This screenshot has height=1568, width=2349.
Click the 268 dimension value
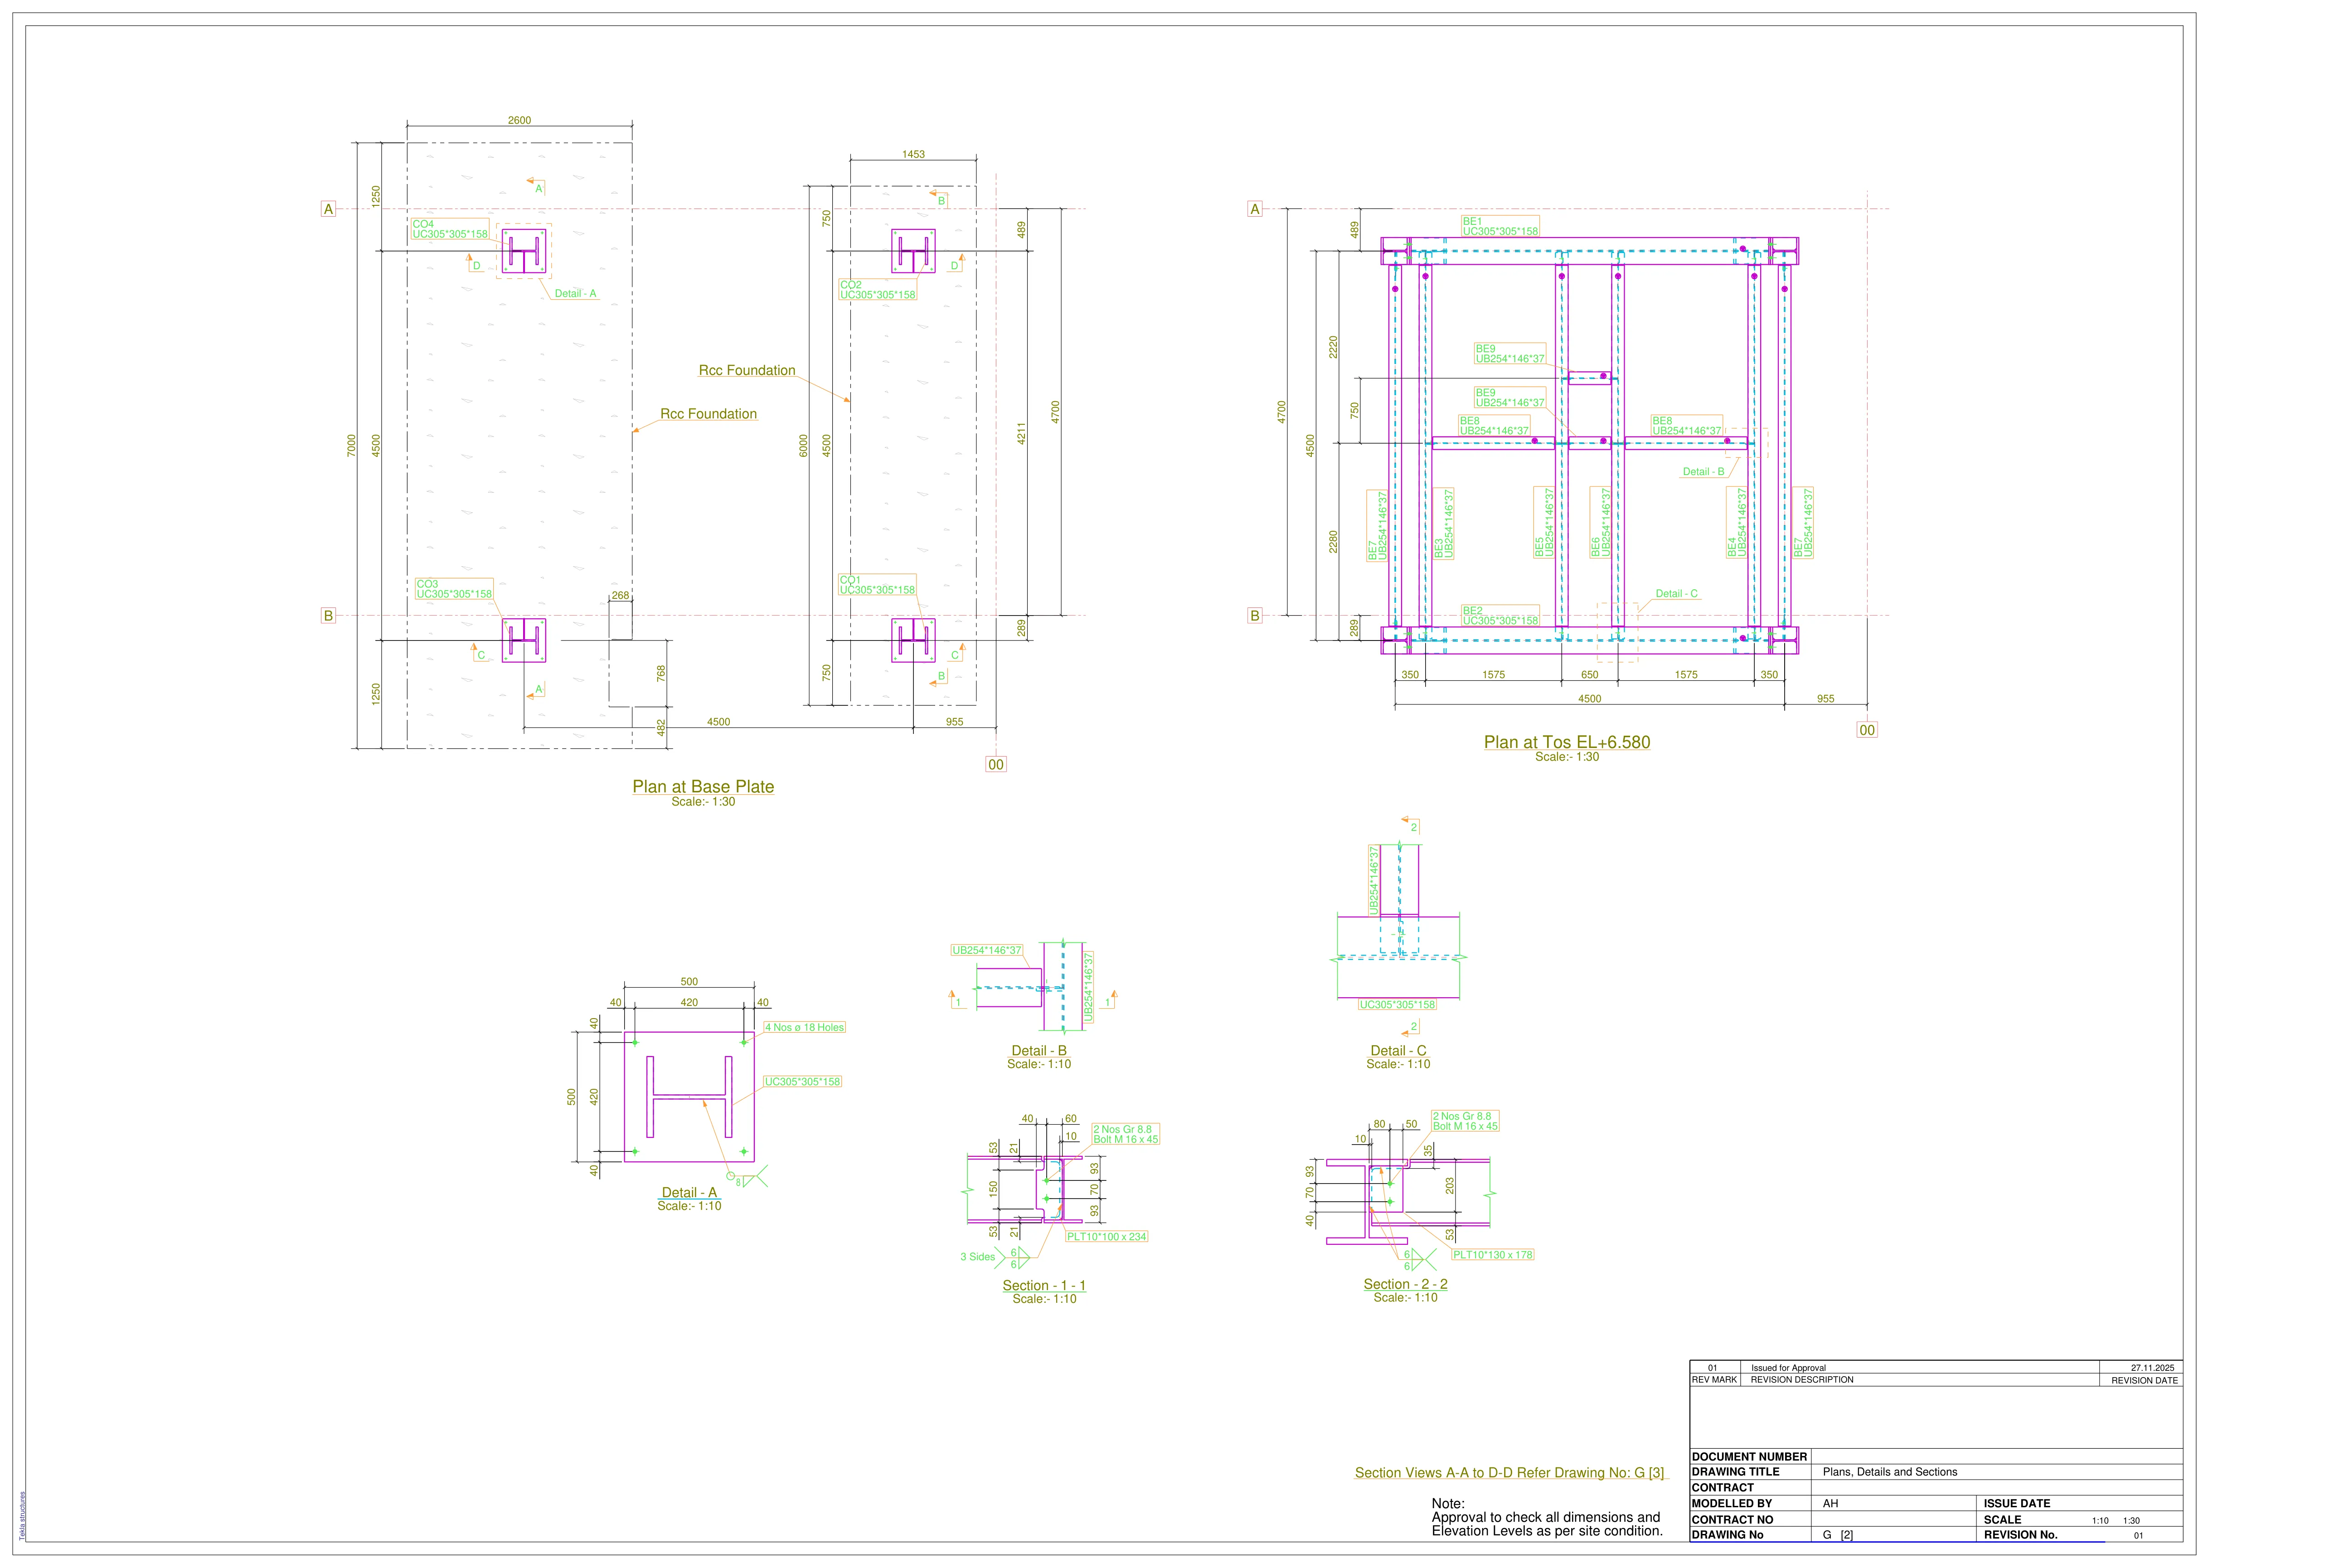(620, 595)
